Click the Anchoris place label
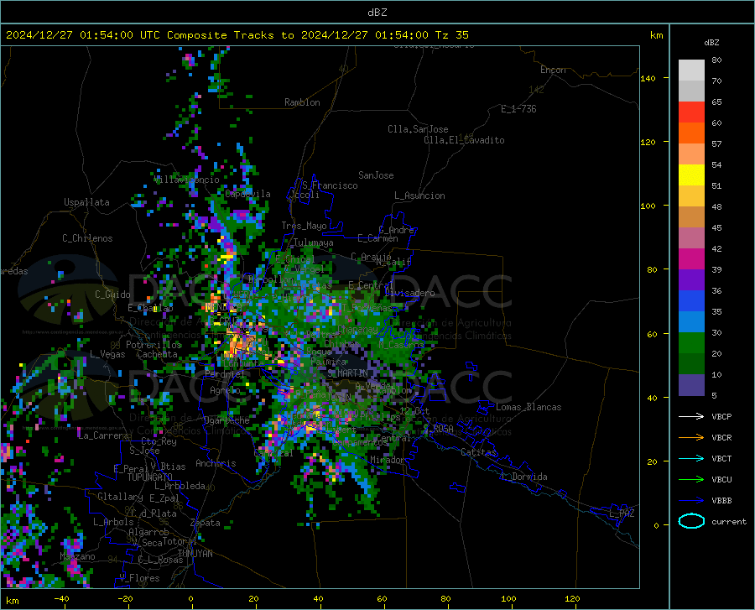 [216, 463]
